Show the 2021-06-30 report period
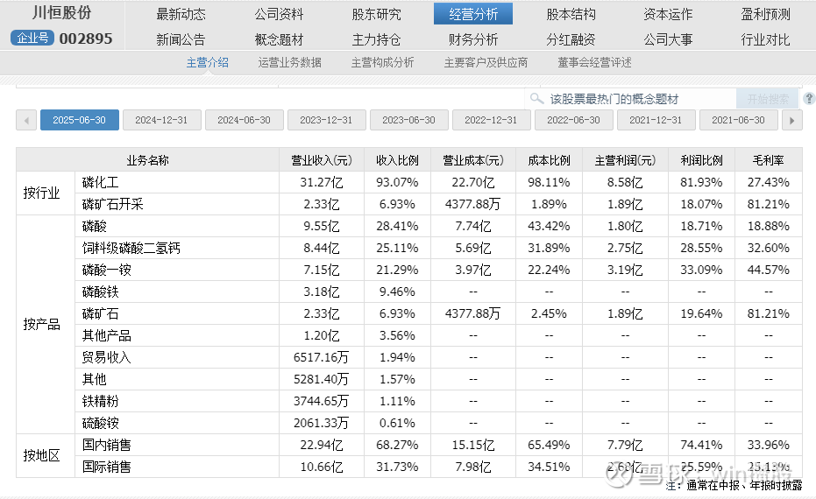816x499 pixels. pyautogui.click(x=738, y=120)
